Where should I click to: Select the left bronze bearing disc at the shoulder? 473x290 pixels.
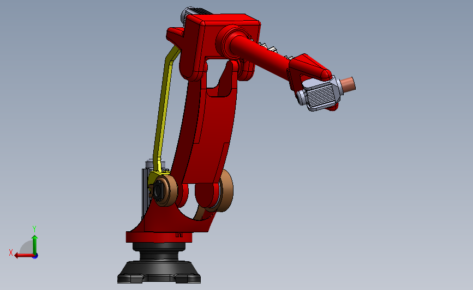tap(171, 190)
